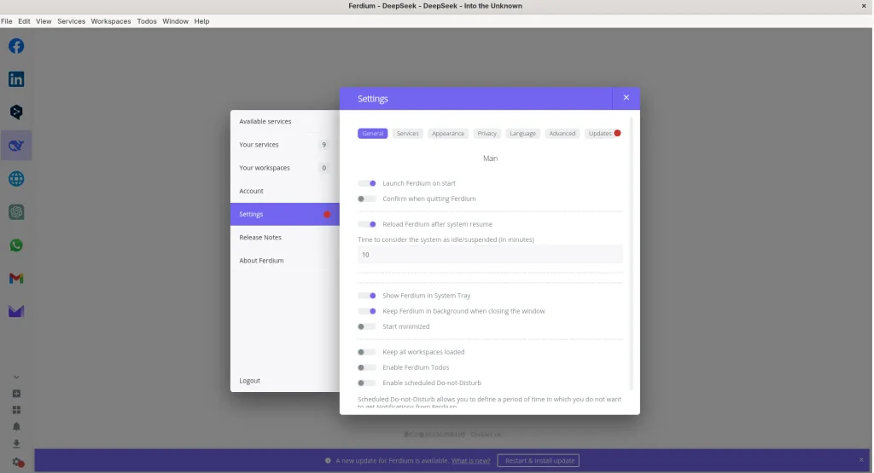874x473 pixels.
Task: Click the What is new? link
Action: 470,461
